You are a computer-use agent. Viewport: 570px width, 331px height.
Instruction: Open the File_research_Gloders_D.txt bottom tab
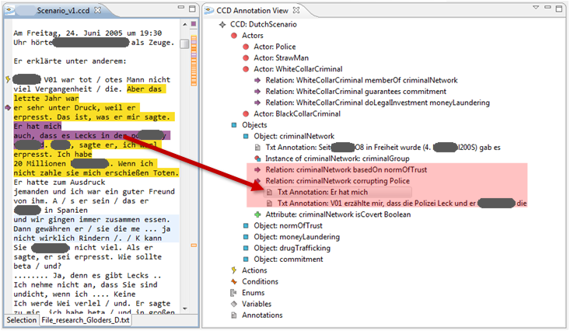(85, 320)
